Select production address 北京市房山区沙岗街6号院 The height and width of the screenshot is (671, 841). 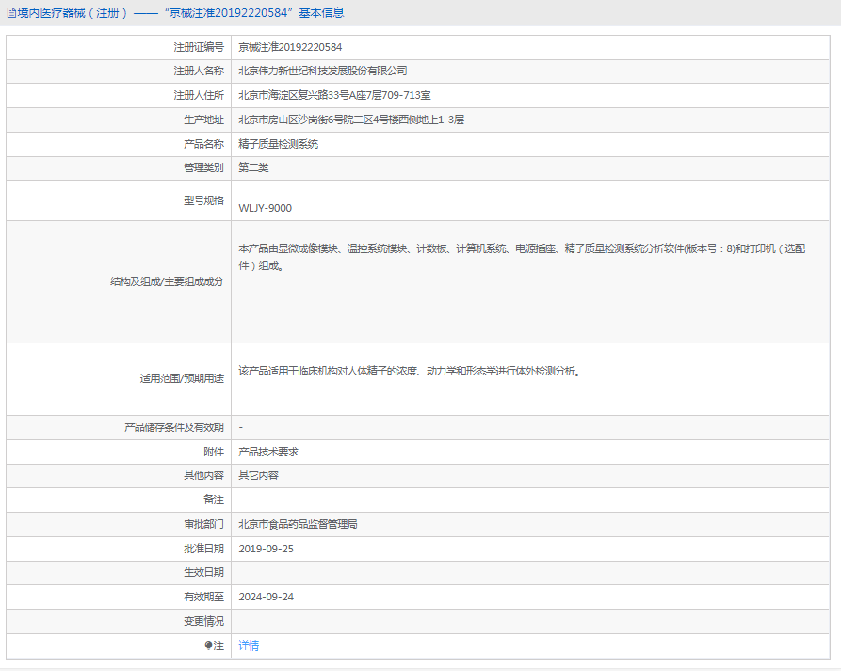tap(351, 120)
